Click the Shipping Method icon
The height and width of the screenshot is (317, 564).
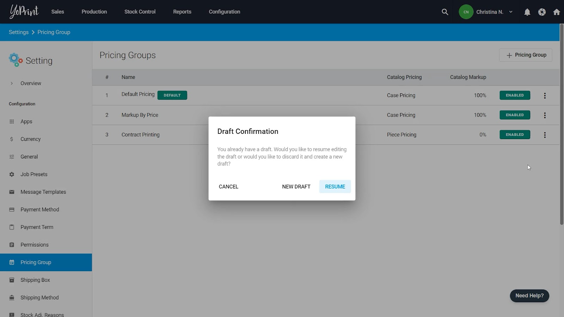(x=12, y=298)
